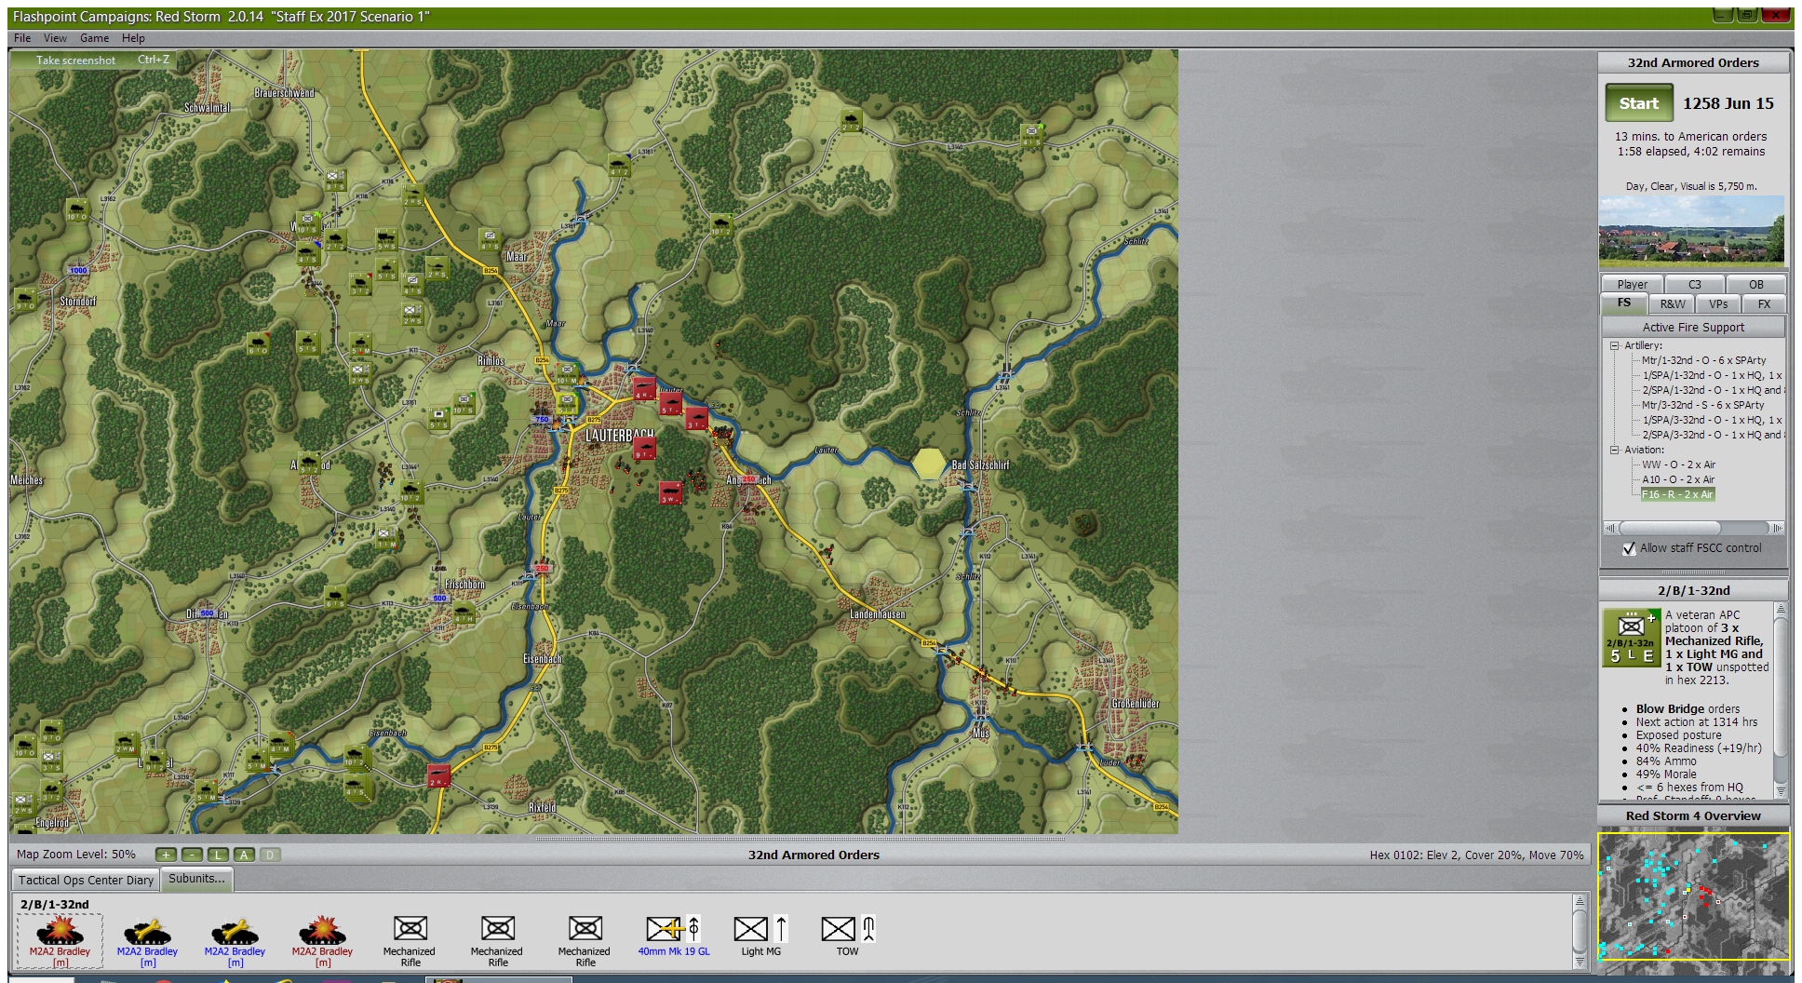Open the File menu
Viewport: 1802px width, 983px height.
(22, 38)
